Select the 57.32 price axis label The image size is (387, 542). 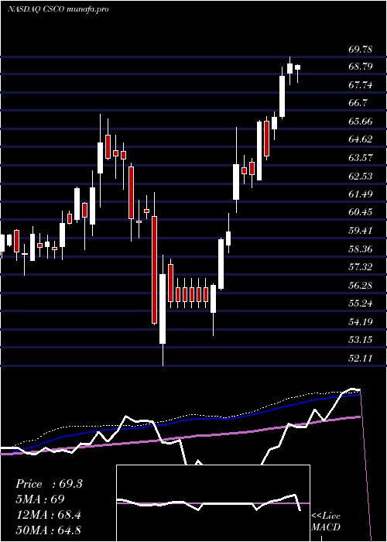coord(361,266)
